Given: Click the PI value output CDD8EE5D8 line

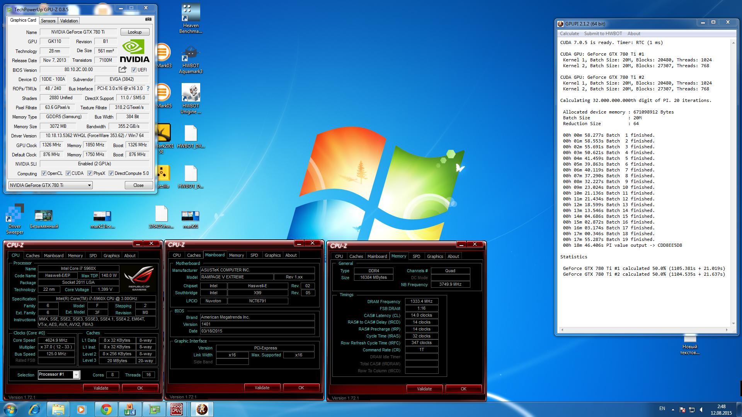Looking at the screenshot, I should (622, 245).
